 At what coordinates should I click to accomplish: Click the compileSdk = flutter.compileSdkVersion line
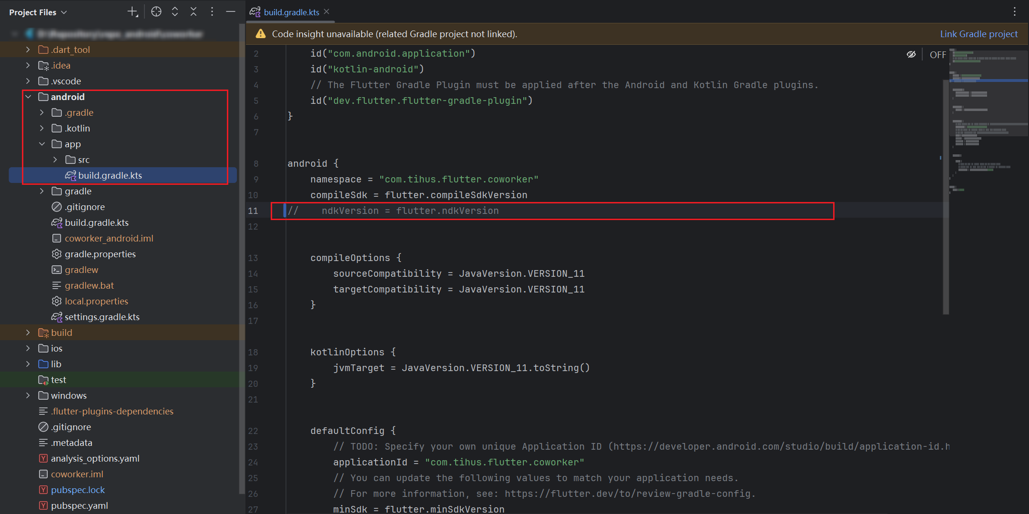418,195
